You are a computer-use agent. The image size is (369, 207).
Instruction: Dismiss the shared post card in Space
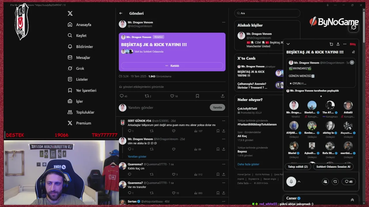(352, 62)
